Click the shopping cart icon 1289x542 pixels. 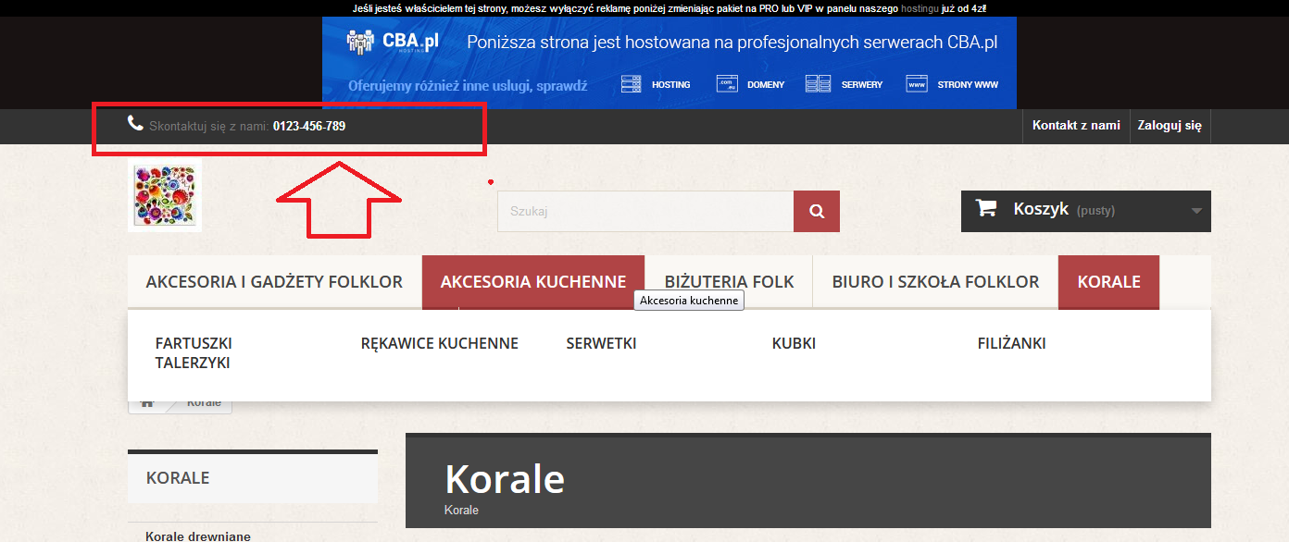point(986,208)
